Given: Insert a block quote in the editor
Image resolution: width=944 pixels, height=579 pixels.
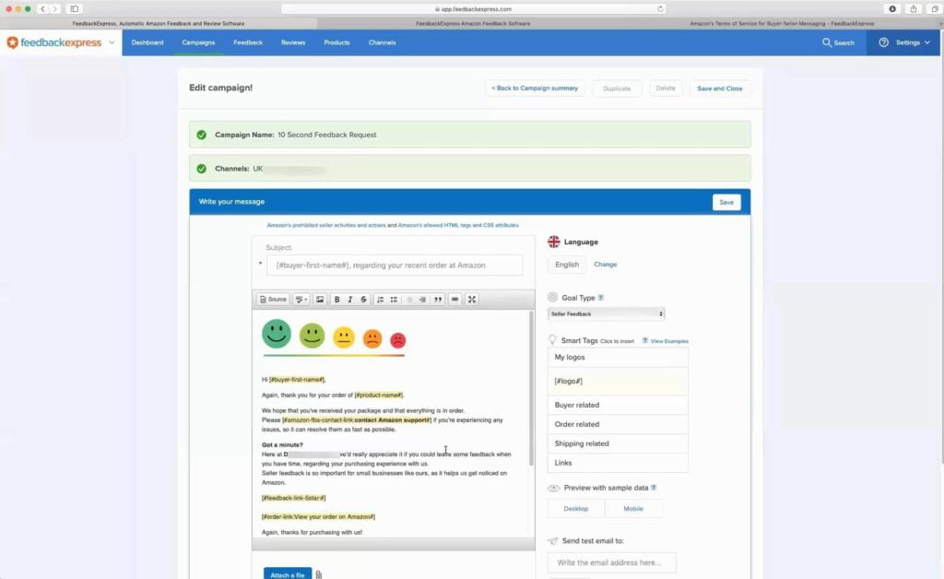Looking at the screenshot, I should [438, 299].
